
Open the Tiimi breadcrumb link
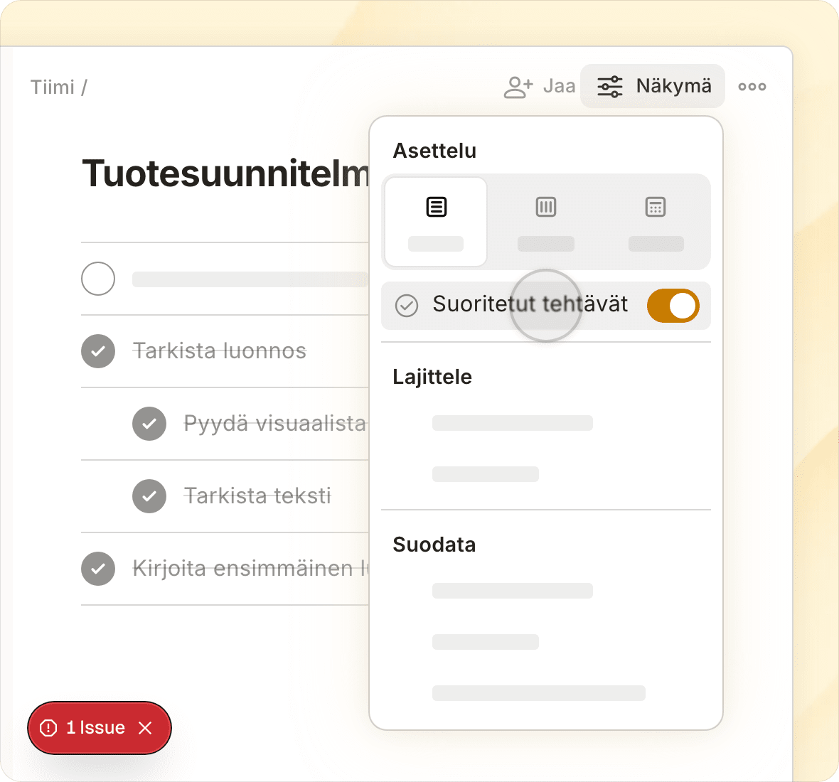point(53,87)
